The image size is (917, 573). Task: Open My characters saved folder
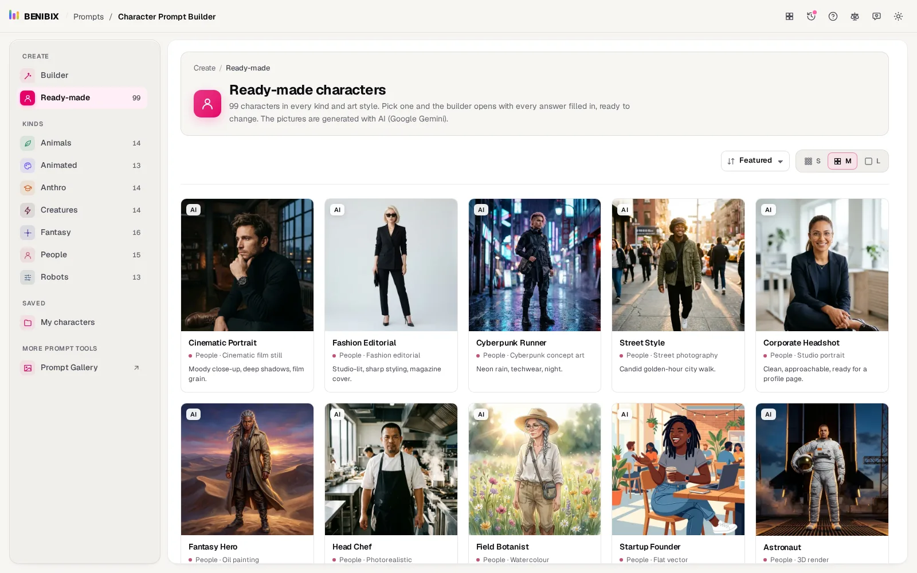click(x=84, y=322)
